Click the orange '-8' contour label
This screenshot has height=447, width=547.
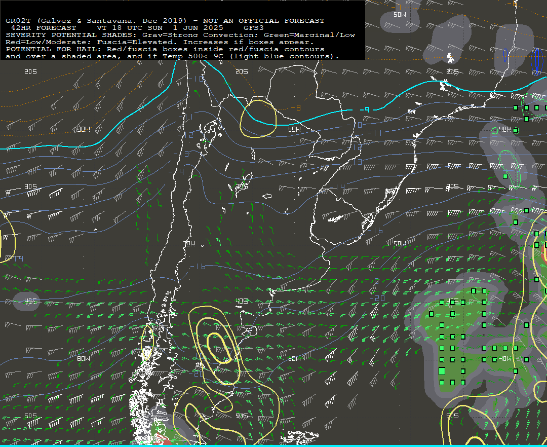(296, 108)
